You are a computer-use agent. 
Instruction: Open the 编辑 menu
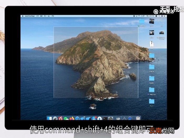tap(41, 16)
